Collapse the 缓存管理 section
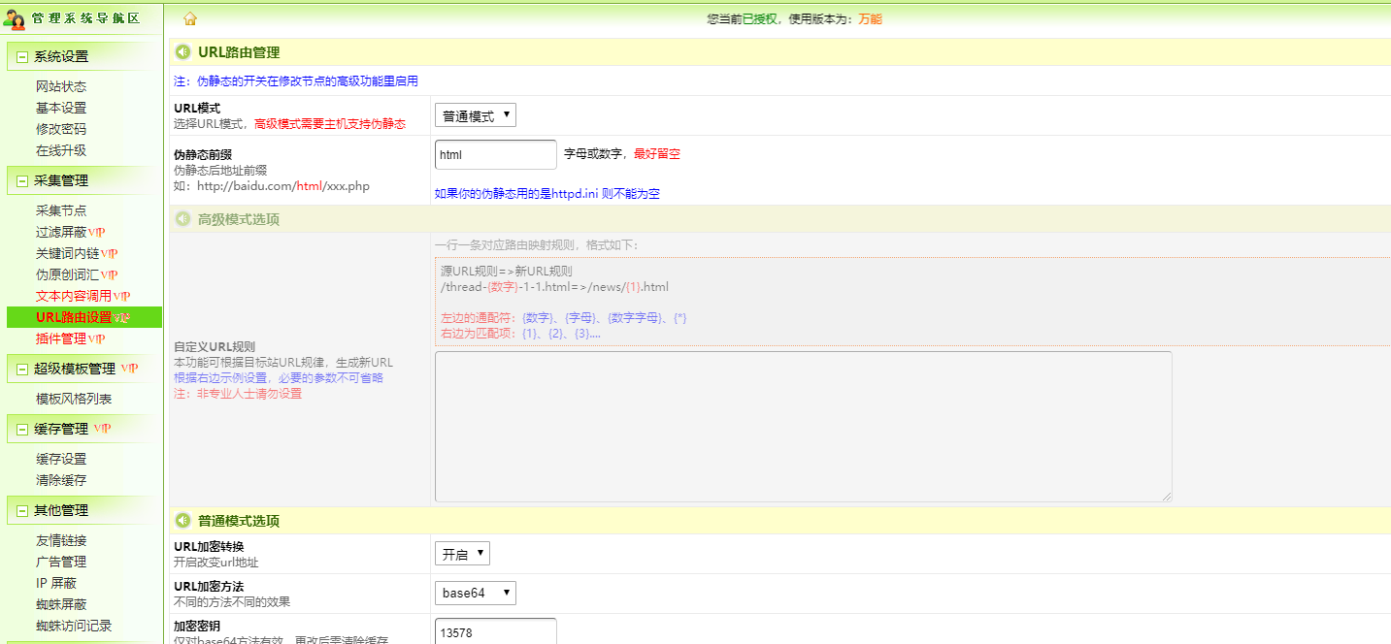The image size is (1391, 644). pos(21,430)
